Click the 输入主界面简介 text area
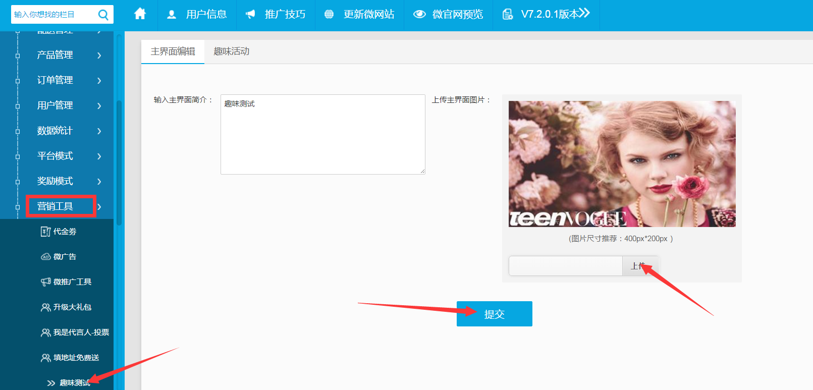Image resolution: width=813 pixels, height=390 pixels. (322, 134)
